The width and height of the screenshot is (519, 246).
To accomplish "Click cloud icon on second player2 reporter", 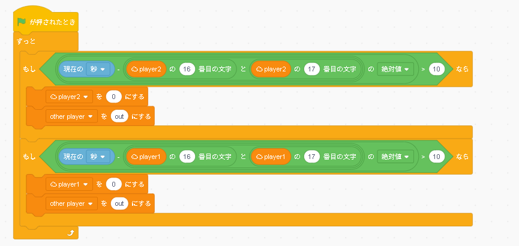I will click(259, 69).
